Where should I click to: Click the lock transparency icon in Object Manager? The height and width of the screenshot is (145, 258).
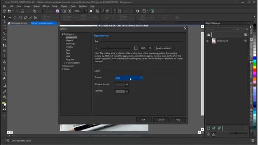point(208,35)
